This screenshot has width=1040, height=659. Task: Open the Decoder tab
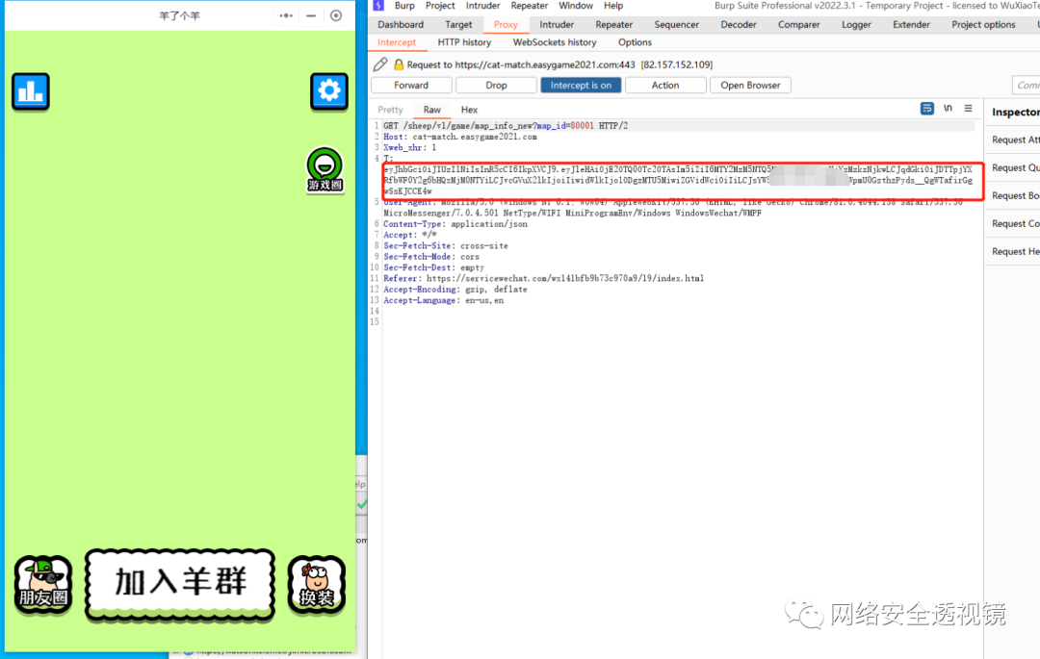[739, 24]
